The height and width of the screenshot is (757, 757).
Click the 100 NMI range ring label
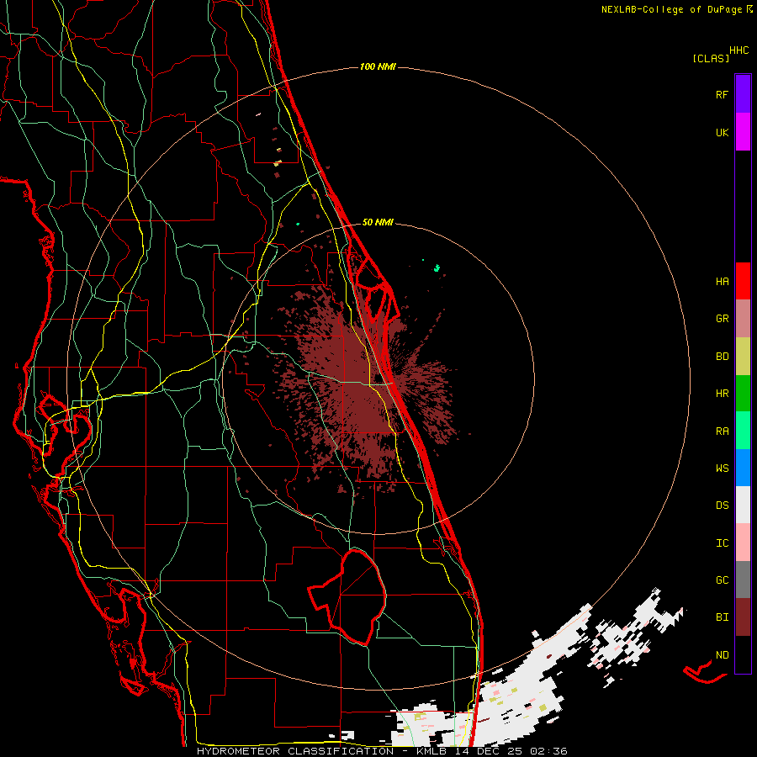pyautogui.click(x=378, y=66)
